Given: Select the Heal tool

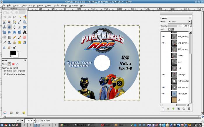Looking at the screenshot, I should 20,42.
